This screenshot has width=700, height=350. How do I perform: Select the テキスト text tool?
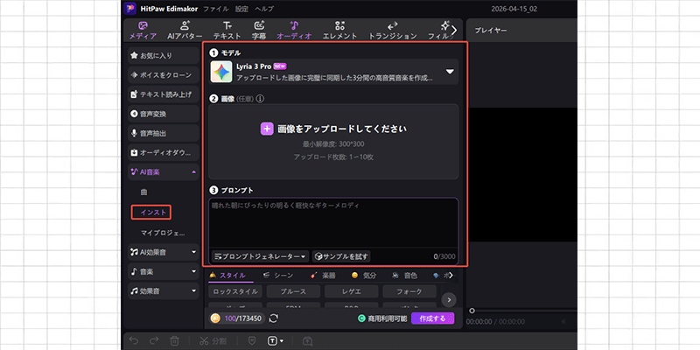[x=227, y=31]
